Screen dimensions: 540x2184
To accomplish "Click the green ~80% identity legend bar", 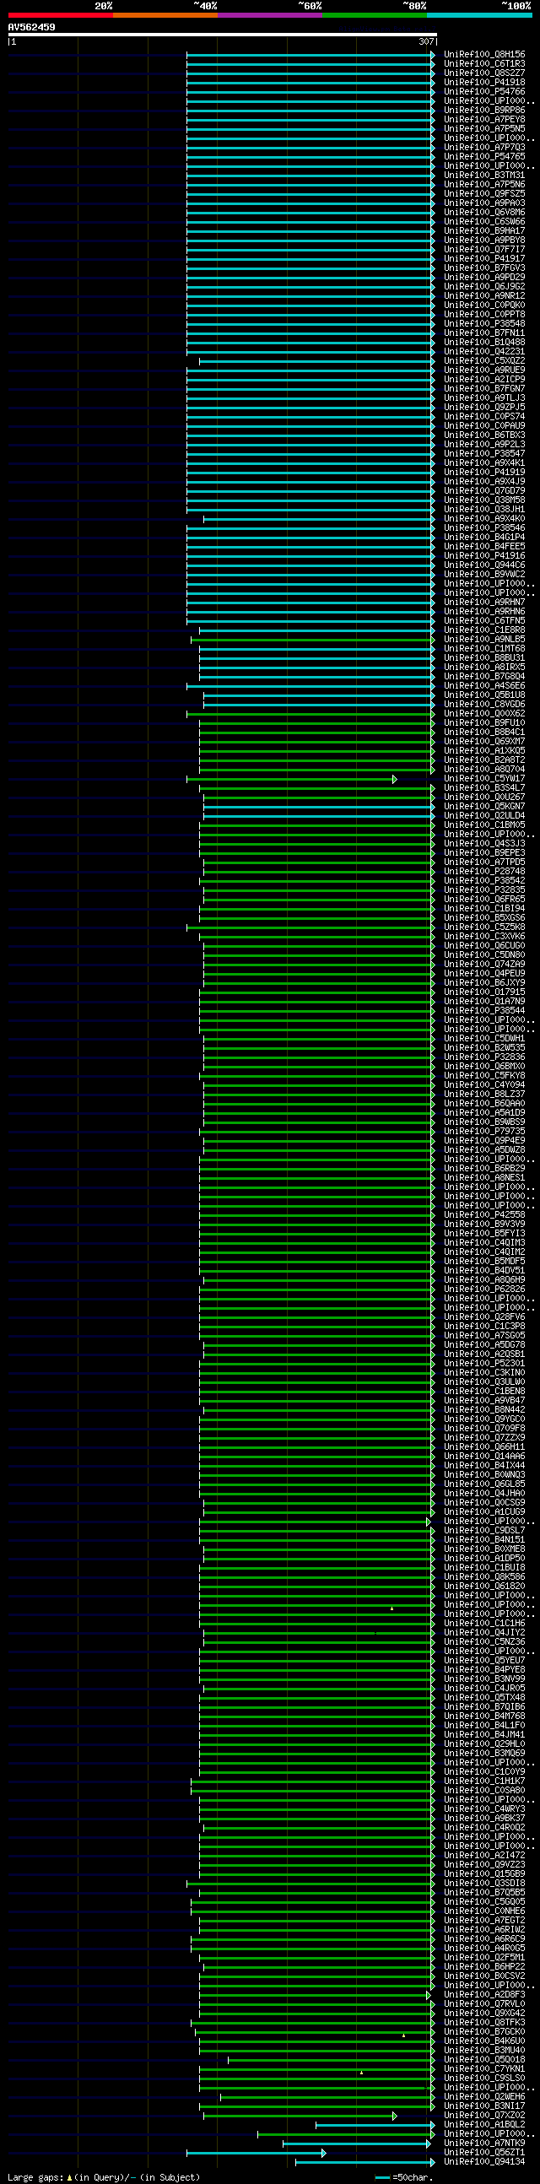I will 375,15.
